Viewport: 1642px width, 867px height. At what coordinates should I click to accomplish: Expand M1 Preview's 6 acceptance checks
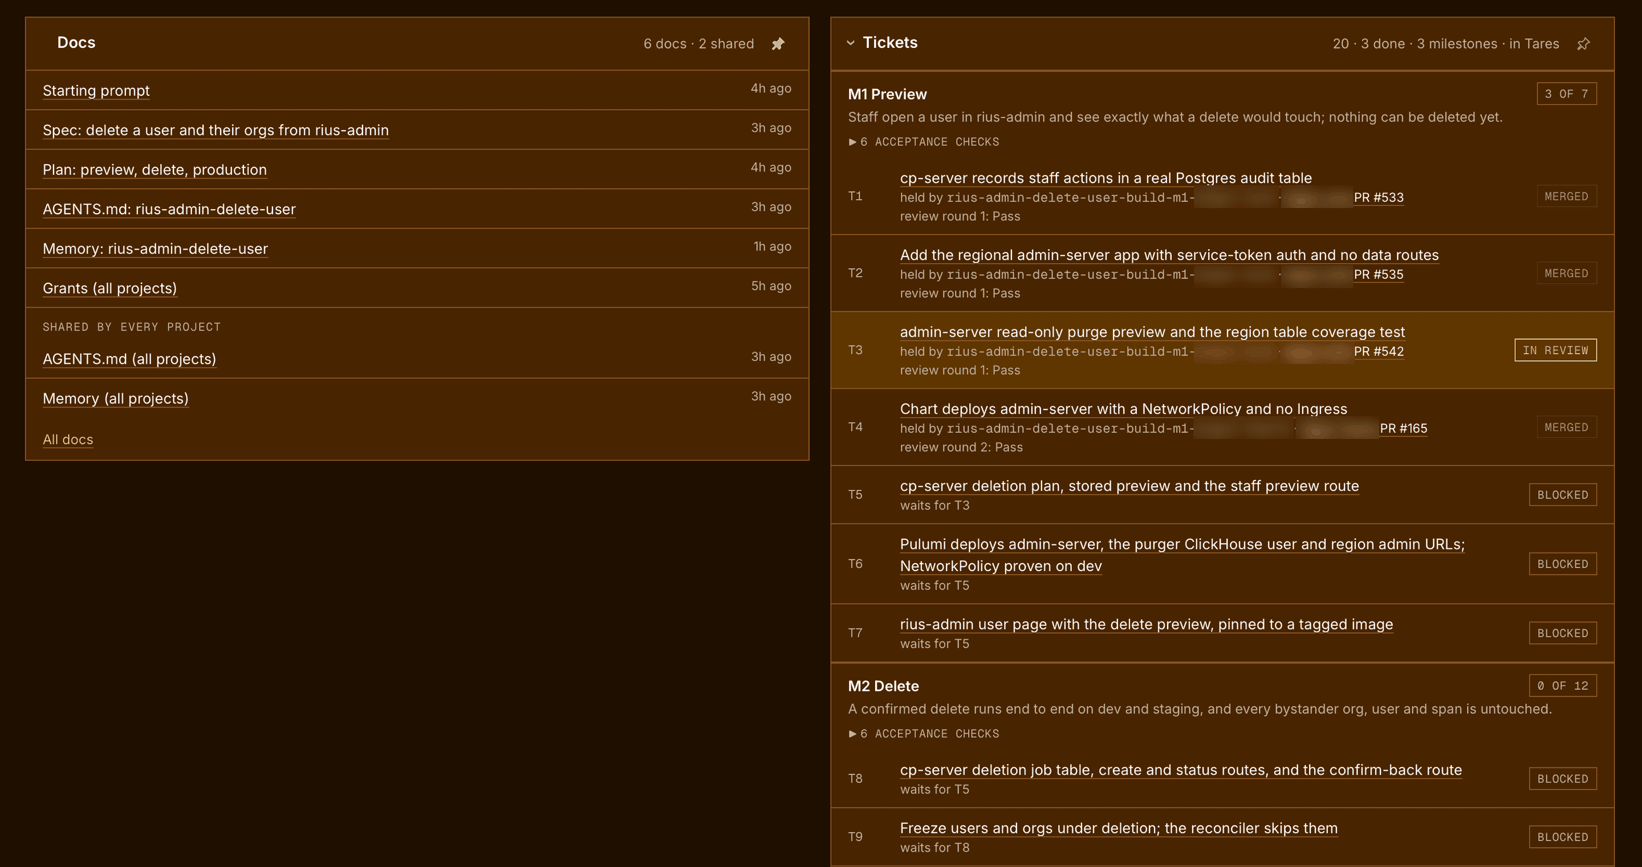pyautogui.click(x=924, y=141)
